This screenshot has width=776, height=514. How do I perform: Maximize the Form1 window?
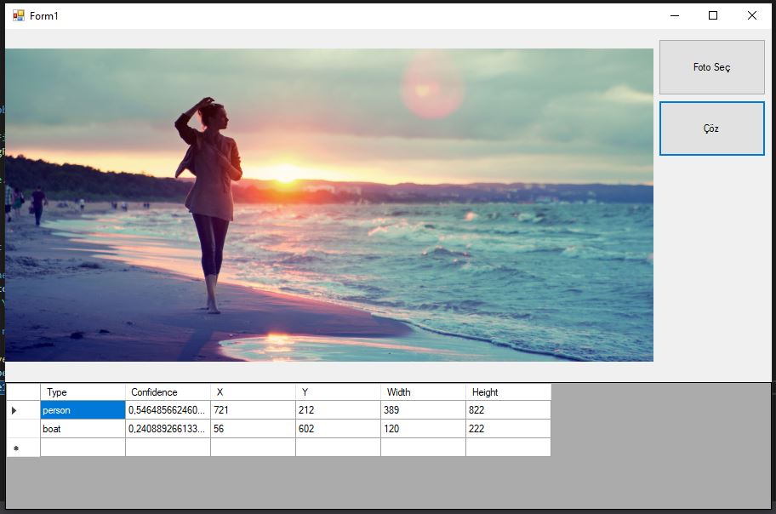(713, 15)
